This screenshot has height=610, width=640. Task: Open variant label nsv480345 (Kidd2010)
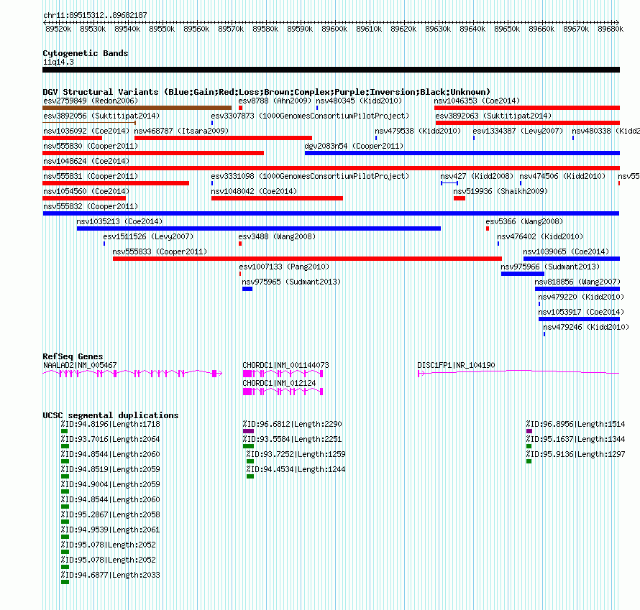click(359, 101)
